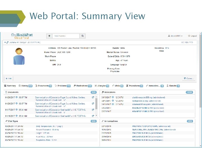Click share icon of 04/16/2017 document

pos(93,116)
